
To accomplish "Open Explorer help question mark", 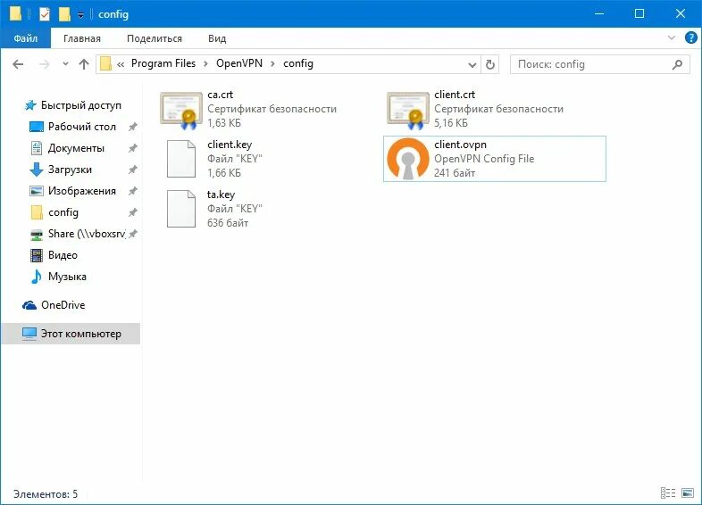I will pos(690,38).
